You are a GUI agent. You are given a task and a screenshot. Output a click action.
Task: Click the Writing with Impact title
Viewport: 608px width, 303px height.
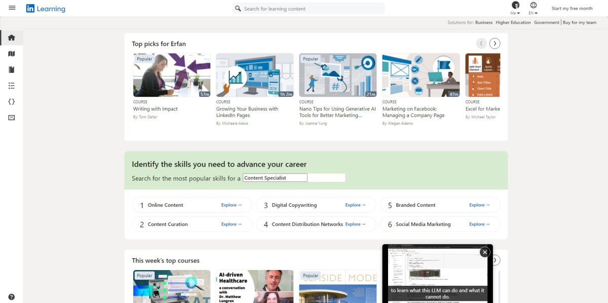coord(156,109)
